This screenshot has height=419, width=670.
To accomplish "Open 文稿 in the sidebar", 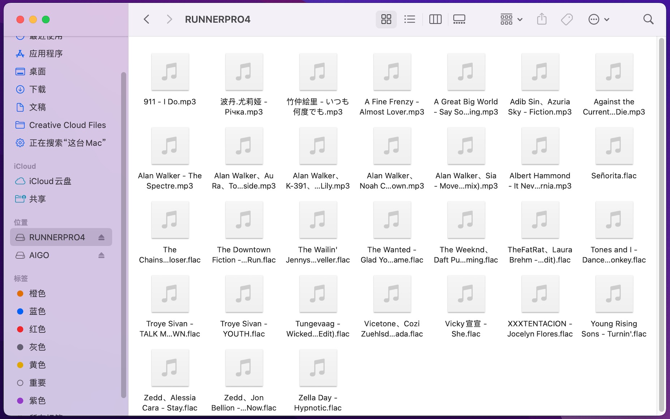I will click(x=61, y=107).
